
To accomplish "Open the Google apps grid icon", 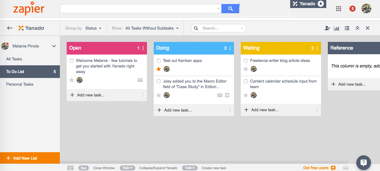I will [x=339, y=9].
